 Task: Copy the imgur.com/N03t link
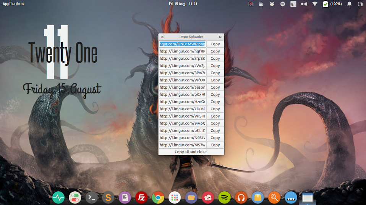[x=215, y=138]
